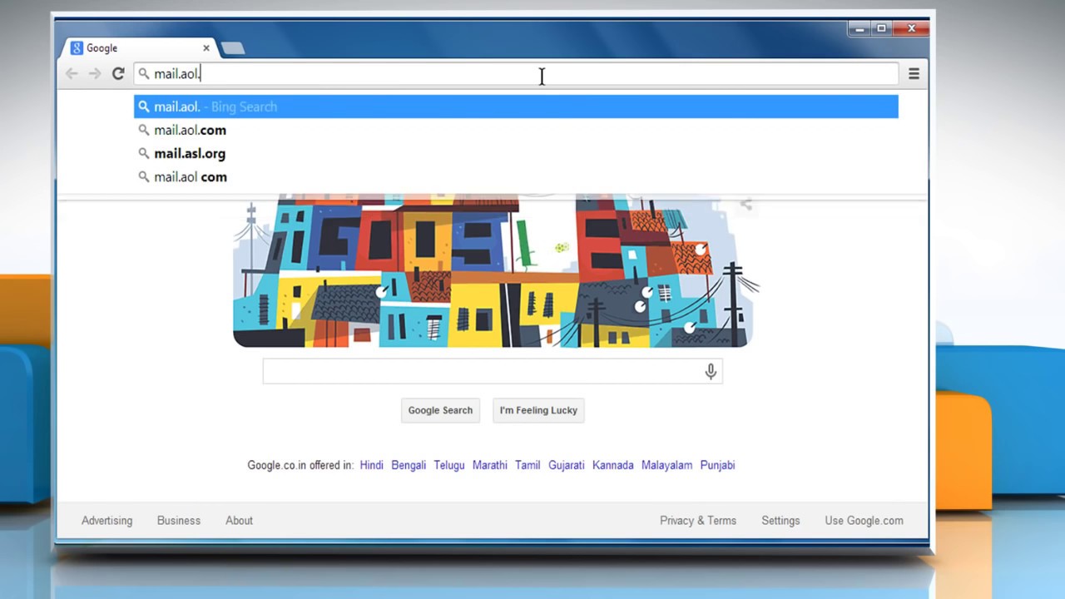Viewport: 1065px width, 599px height.
Task: Click the browser back arrow
Action: point(72,74)
